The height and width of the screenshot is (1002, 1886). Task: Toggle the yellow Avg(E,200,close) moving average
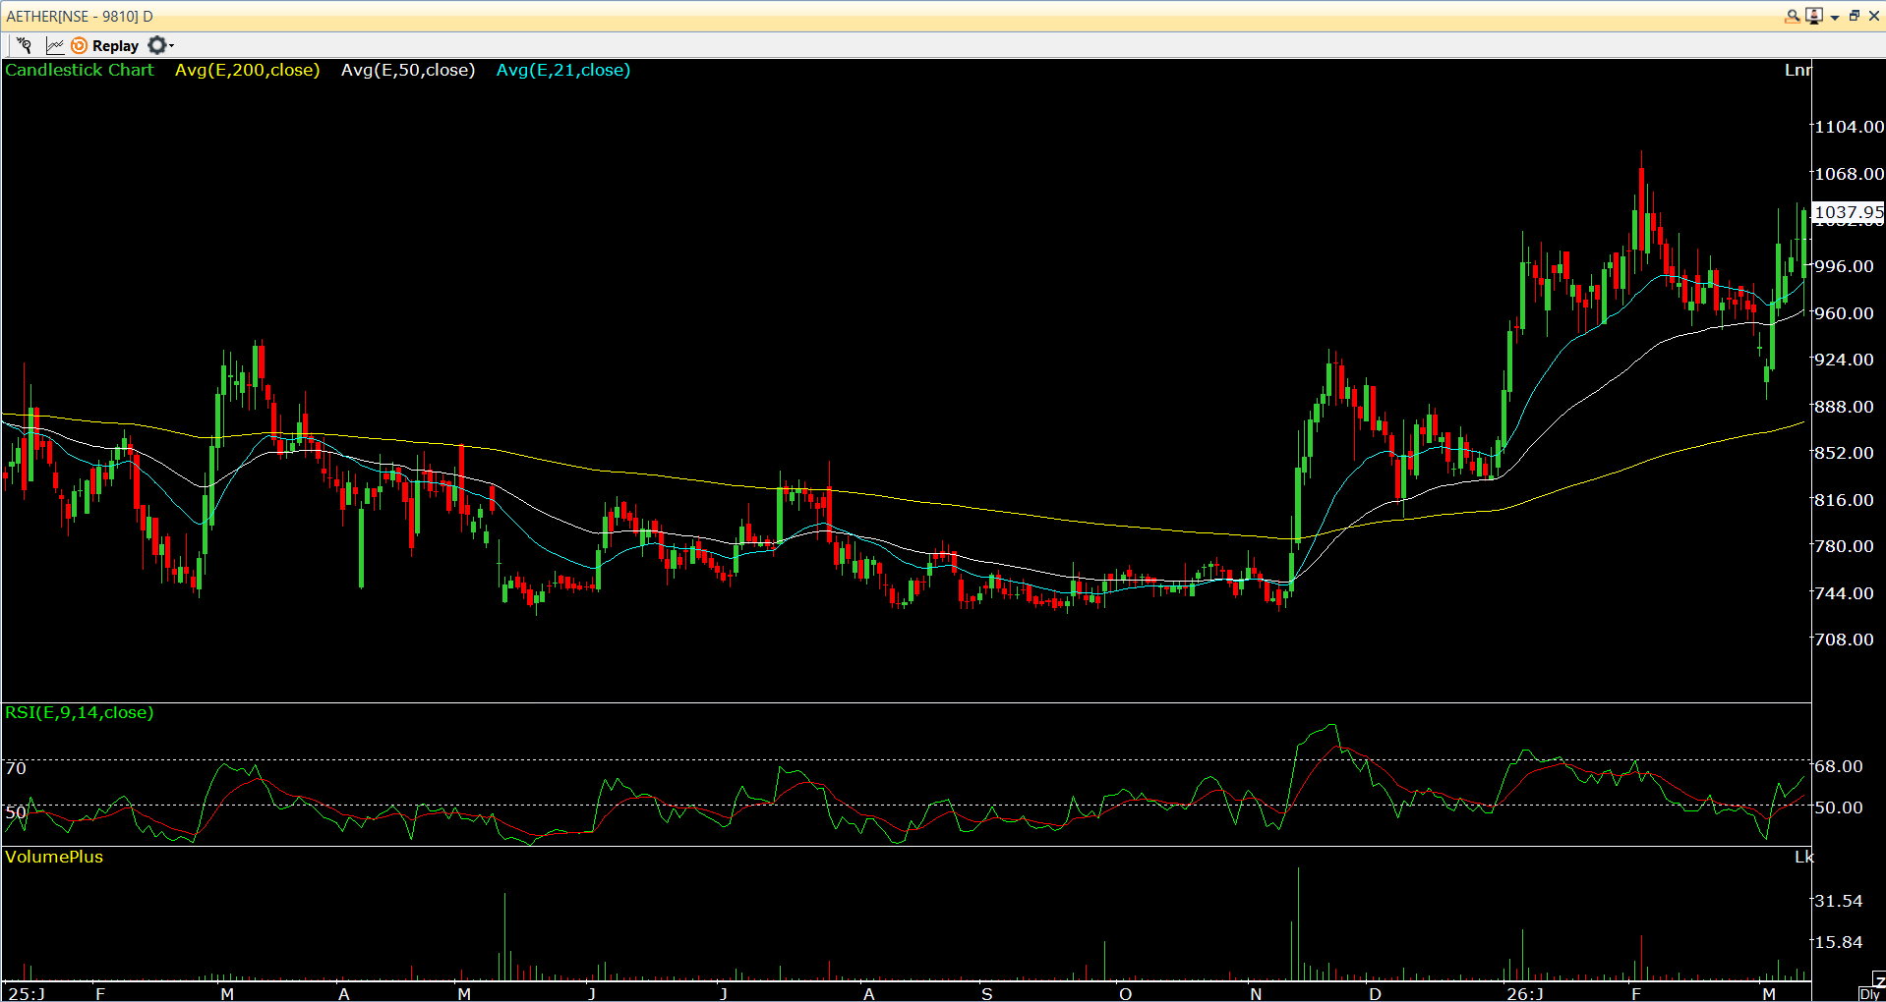point(247,70)
